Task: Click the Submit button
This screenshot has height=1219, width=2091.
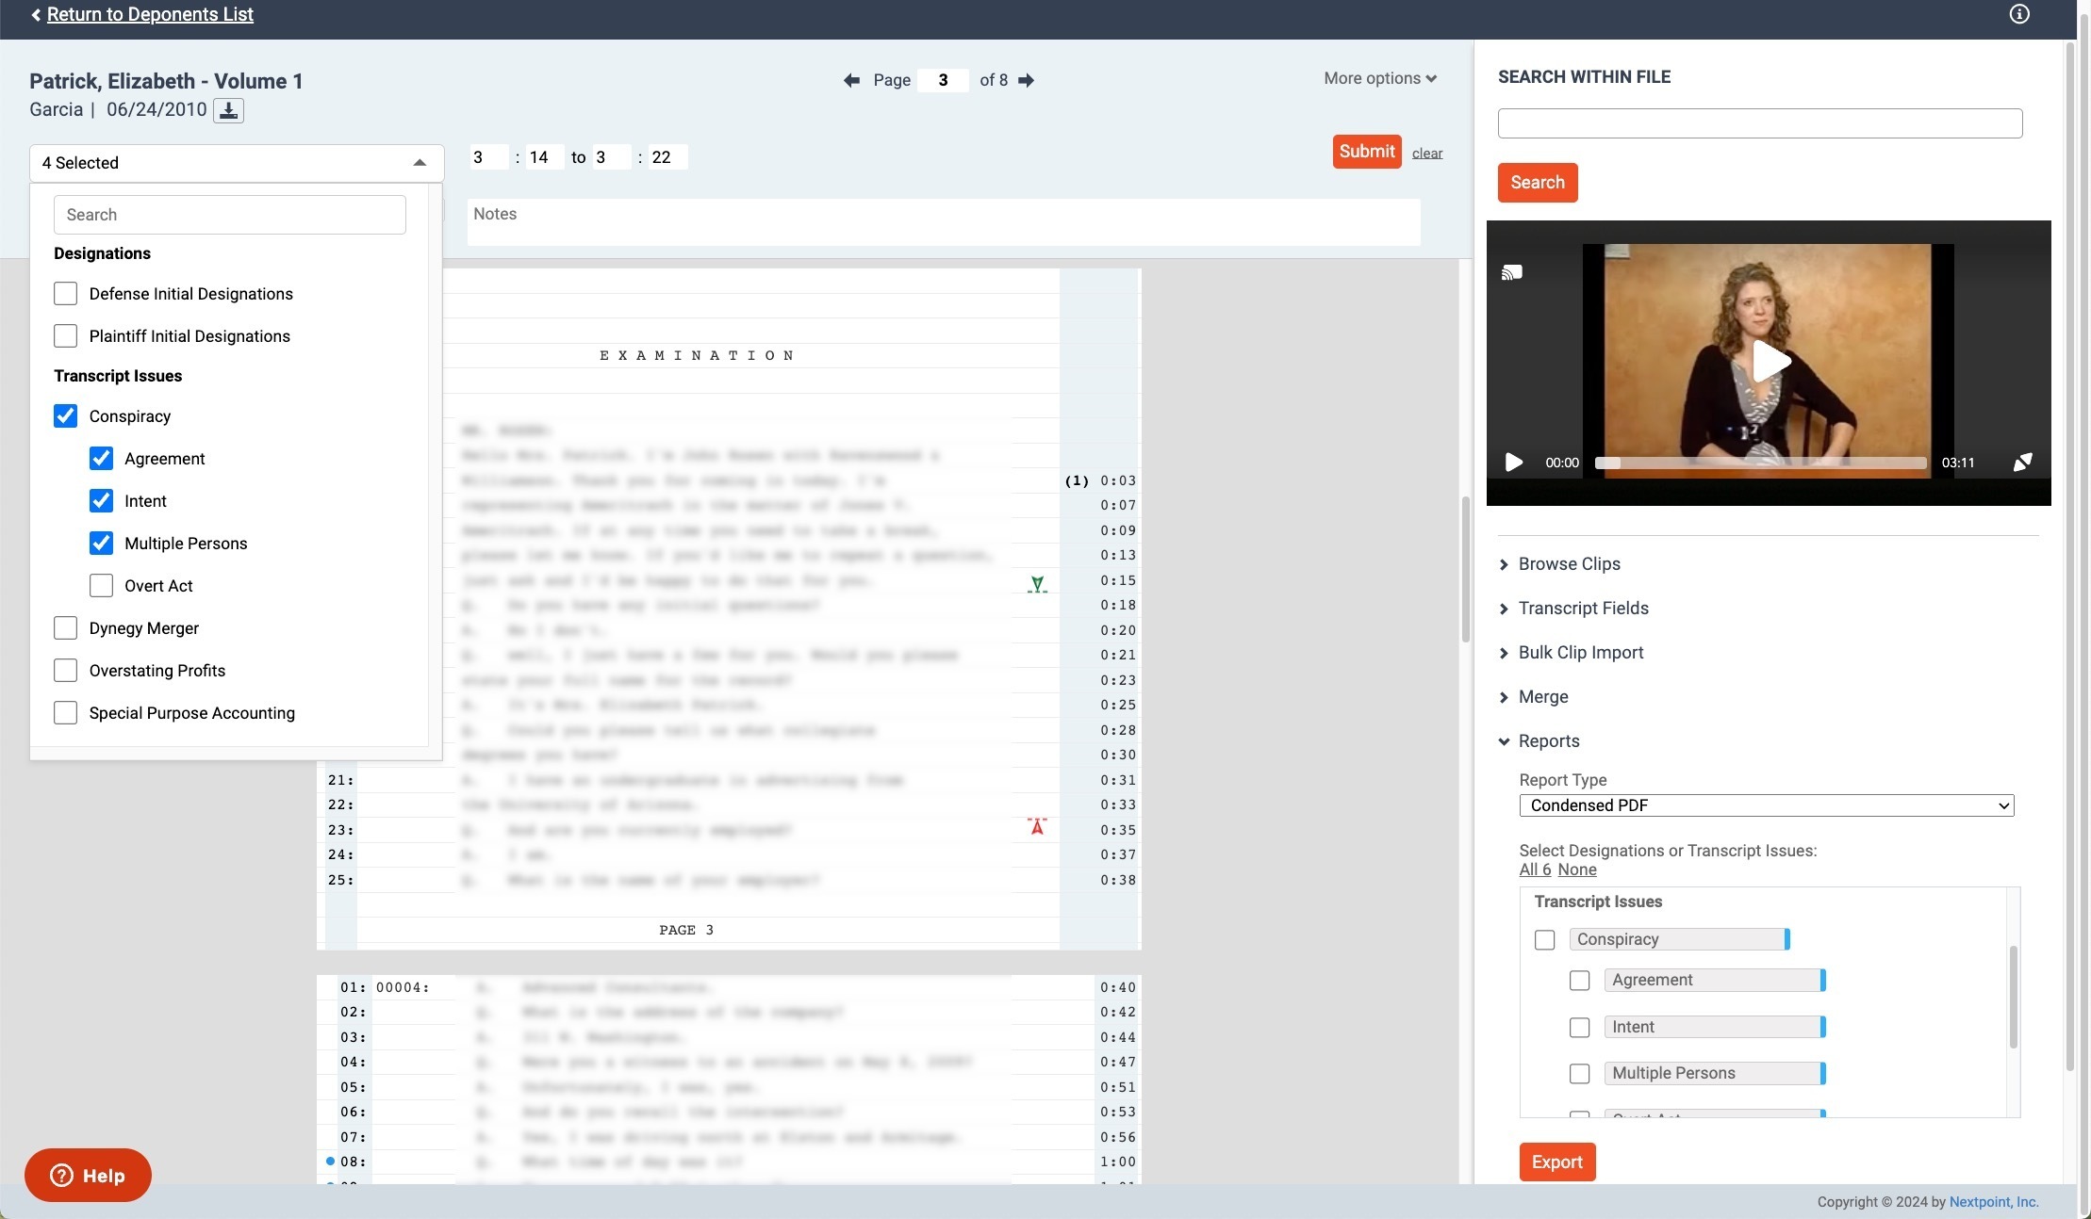Action: point(1366,152)
